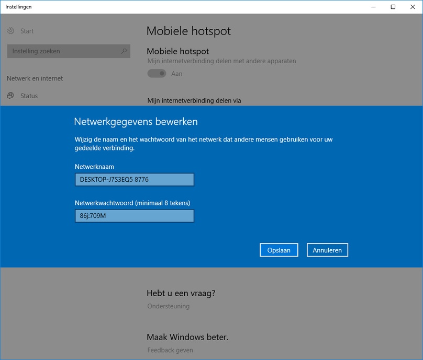Close the Instellingen window

click(413, 7)
